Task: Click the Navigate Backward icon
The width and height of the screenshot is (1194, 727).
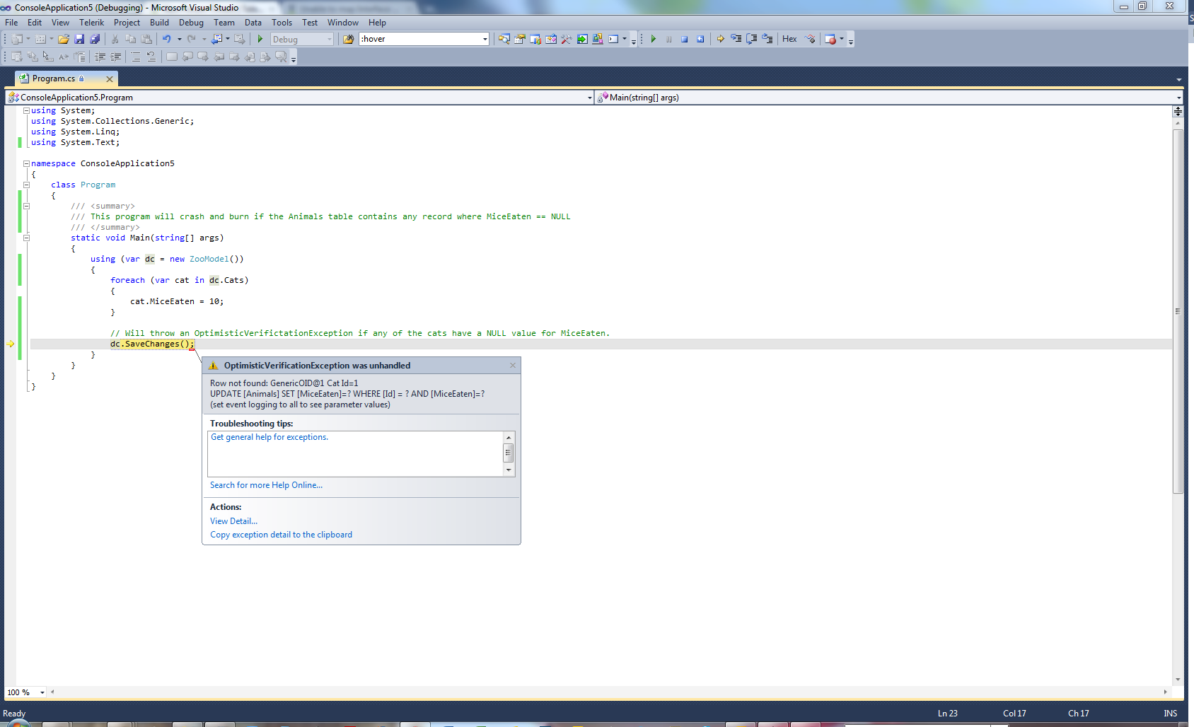Action: click(216, 39)
